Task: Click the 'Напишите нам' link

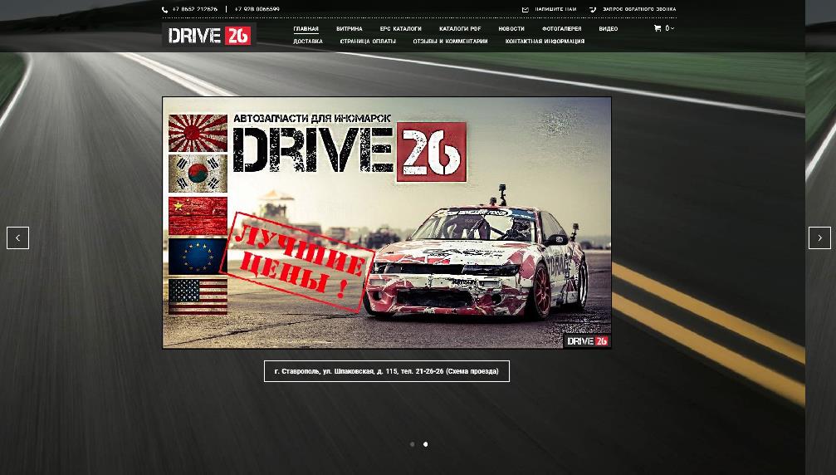Action: (x=555, y=9)
